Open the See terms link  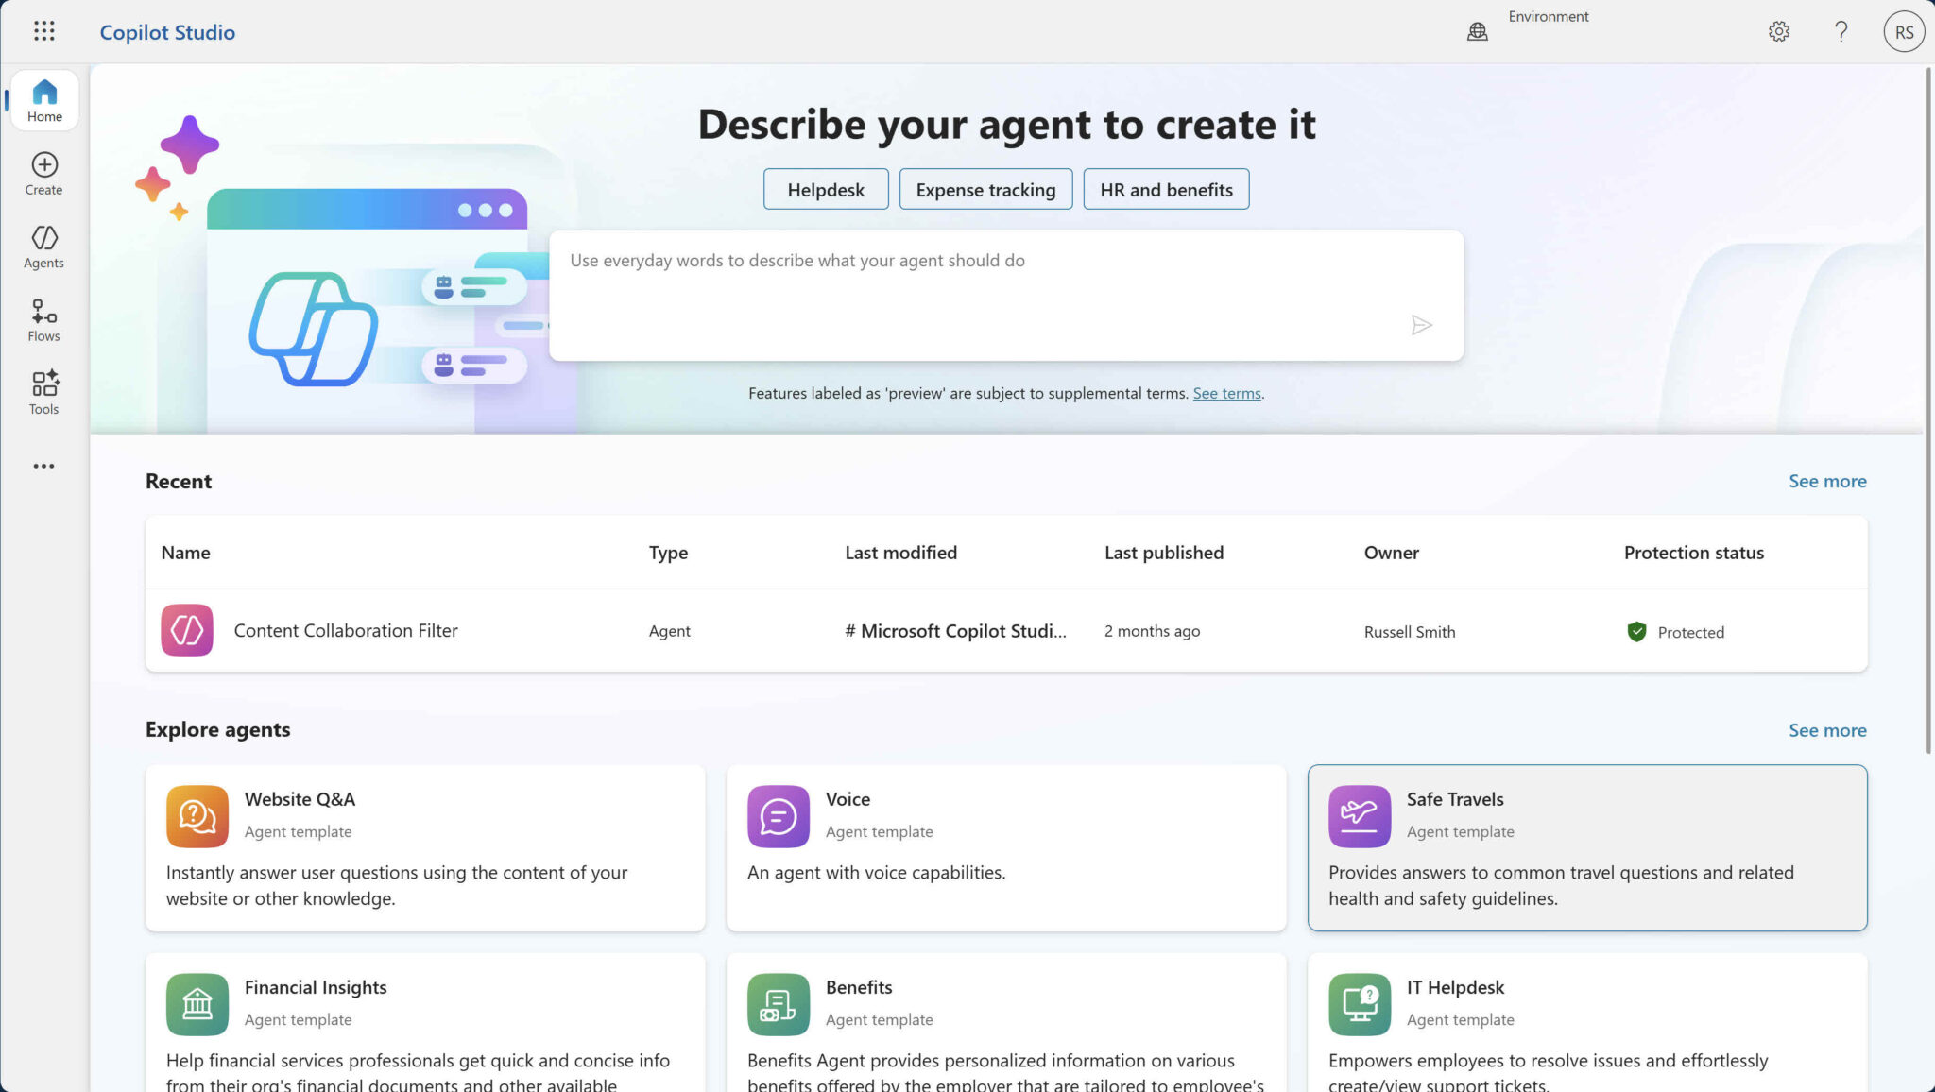[x=1225, y=393]
